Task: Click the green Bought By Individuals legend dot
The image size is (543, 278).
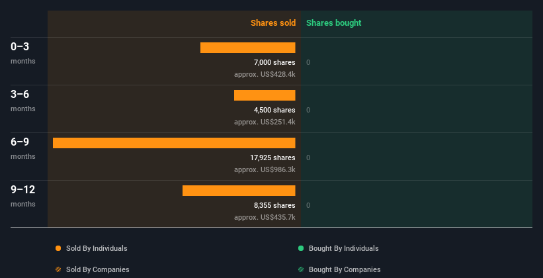Action: (301, 248)
